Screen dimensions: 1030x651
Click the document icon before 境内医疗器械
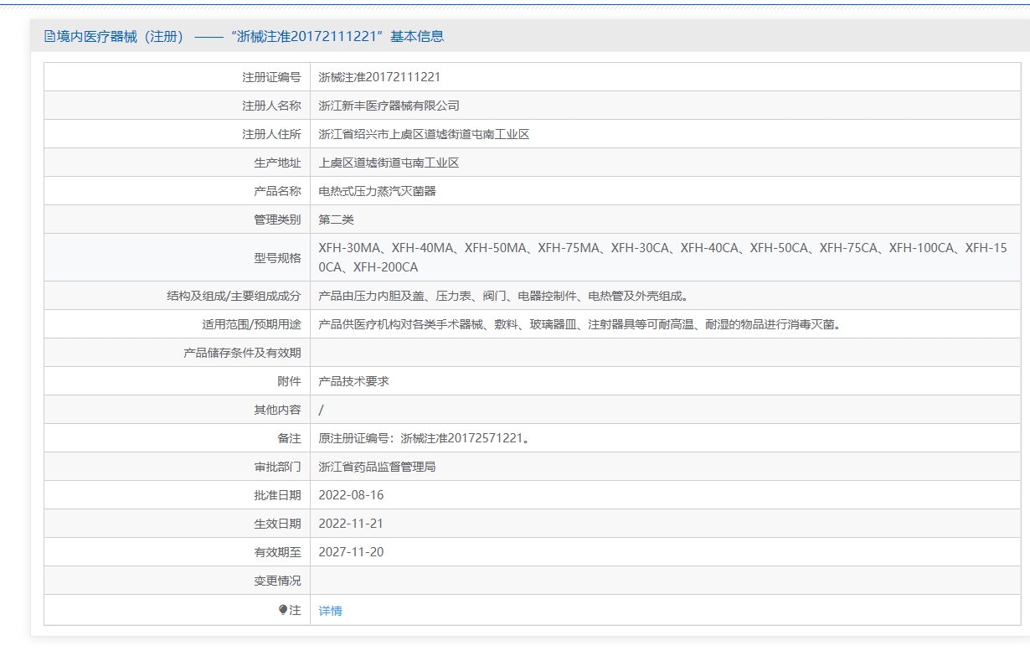point(49,36)
